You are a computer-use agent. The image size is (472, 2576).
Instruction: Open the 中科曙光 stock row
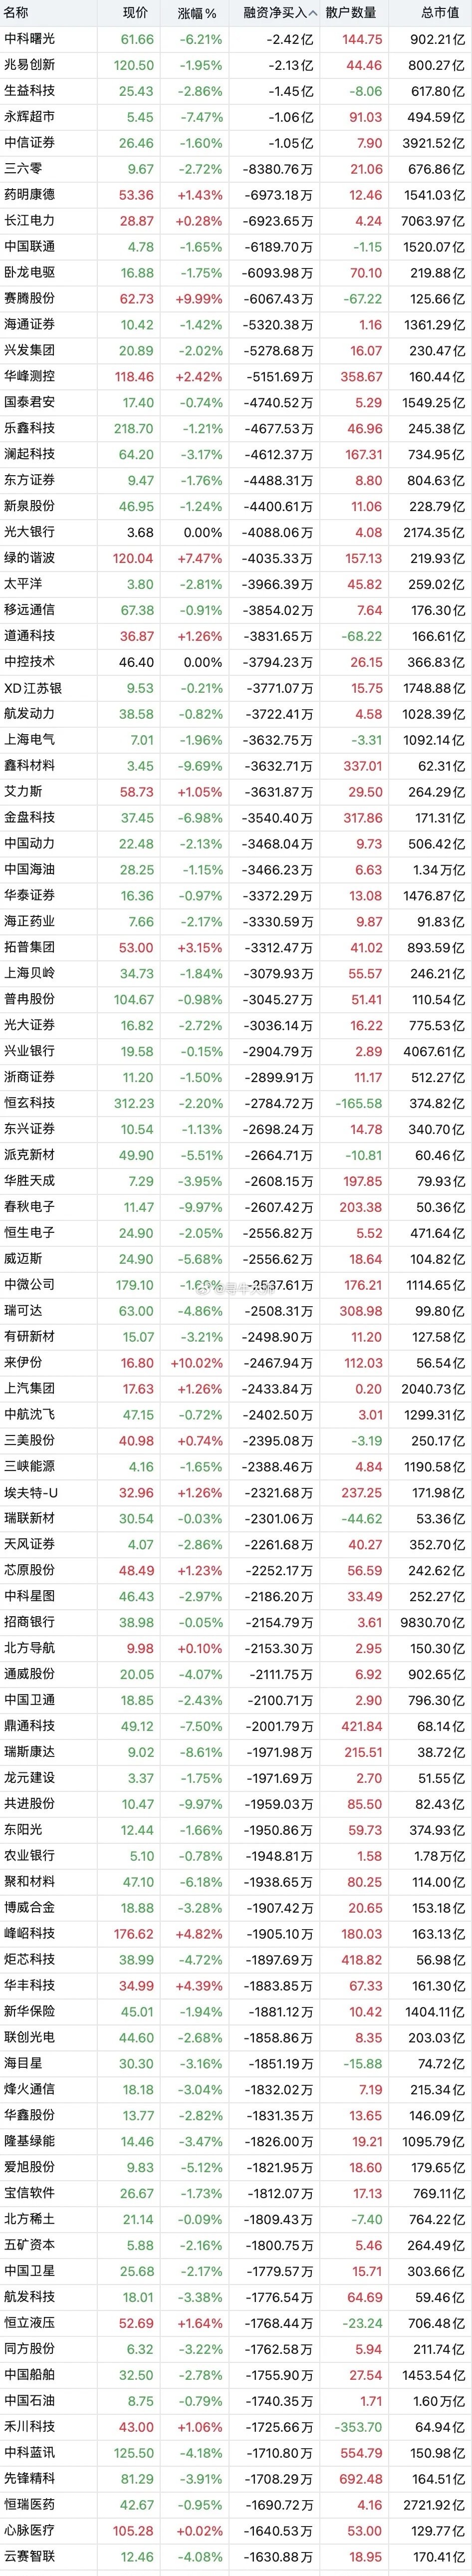(236, 39)
